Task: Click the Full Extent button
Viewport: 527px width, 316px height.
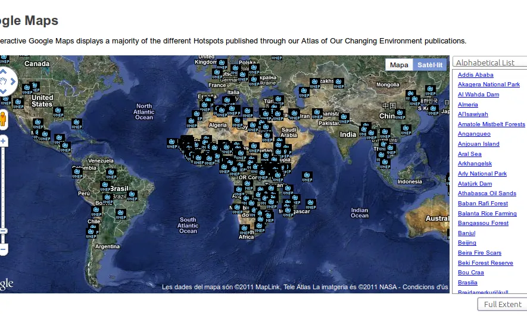Action: tap(503, 304)
